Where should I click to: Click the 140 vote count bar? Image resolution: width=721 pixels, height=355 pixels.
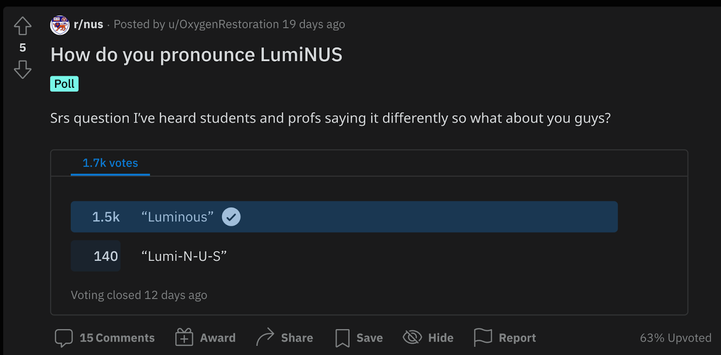(96, 256)
